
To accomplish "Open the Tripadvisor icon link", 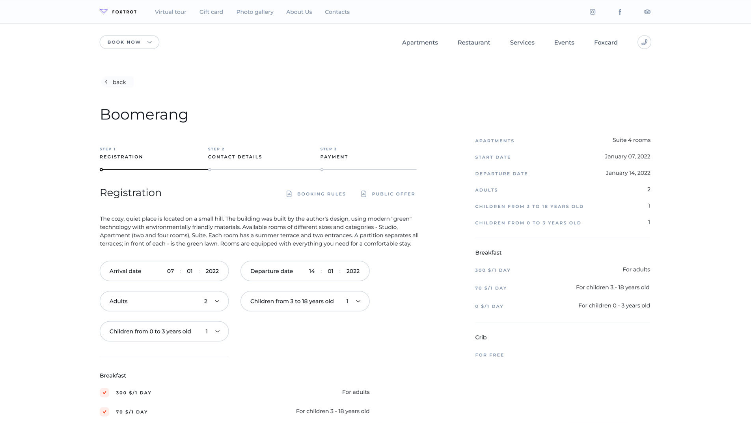I will pos(647,12).
